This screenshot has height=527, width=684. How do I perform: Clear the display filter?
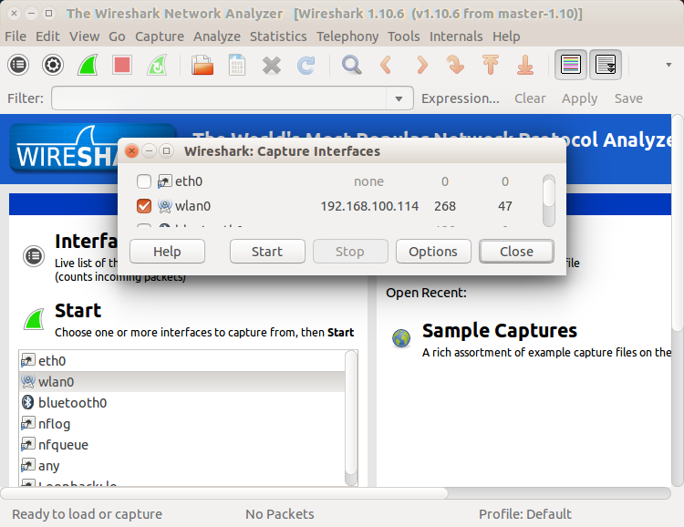click(530, 98)
